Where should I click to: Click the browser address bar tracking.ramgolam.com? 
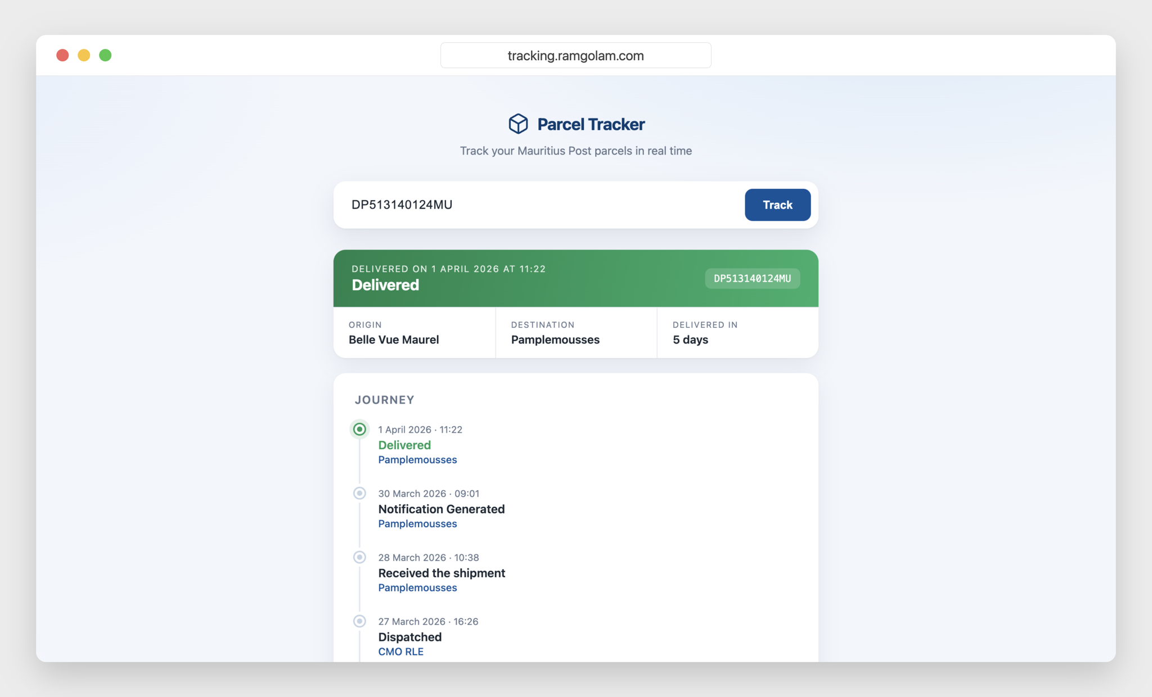point(575,55)
